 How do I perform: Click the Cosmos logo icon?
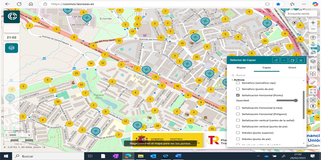[x=11, y=17]
